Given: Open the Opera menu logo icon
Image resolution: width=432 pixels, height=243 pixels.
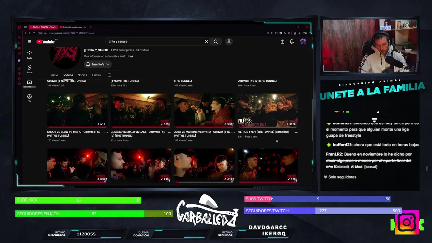Looking at the screenshot, I should click(19, 27).
